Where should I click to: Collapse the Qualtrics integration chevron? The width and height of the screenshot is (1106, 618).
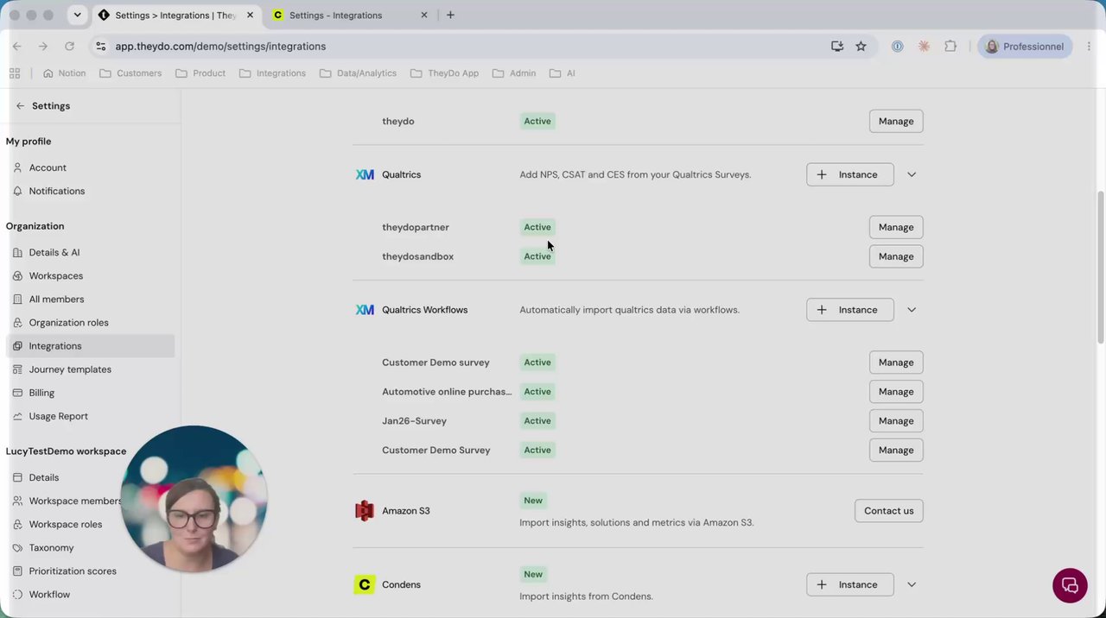click(x=912, y=174)
